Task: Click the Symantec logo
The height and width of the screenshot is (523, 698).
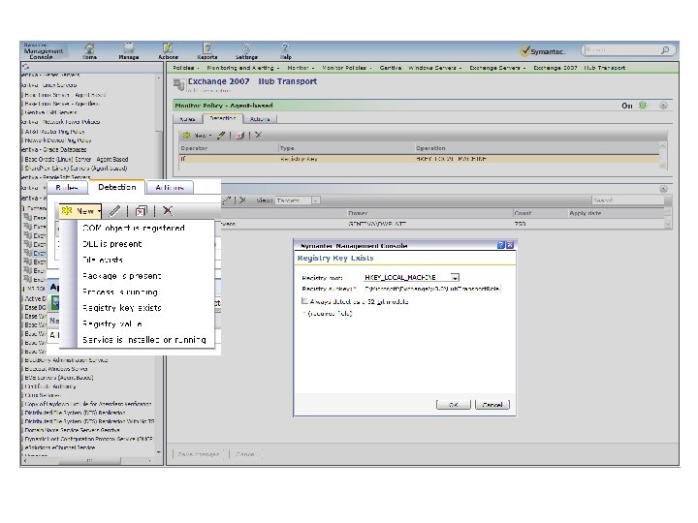Action: 542,51
